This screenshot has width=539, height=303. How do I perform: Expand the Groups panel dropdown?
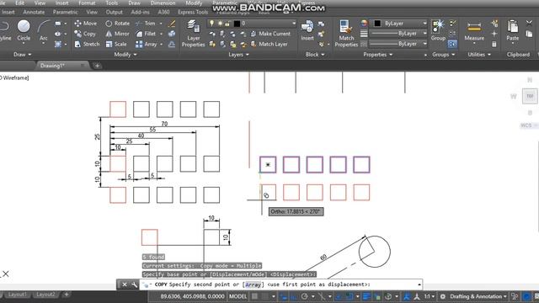point(444,55)
